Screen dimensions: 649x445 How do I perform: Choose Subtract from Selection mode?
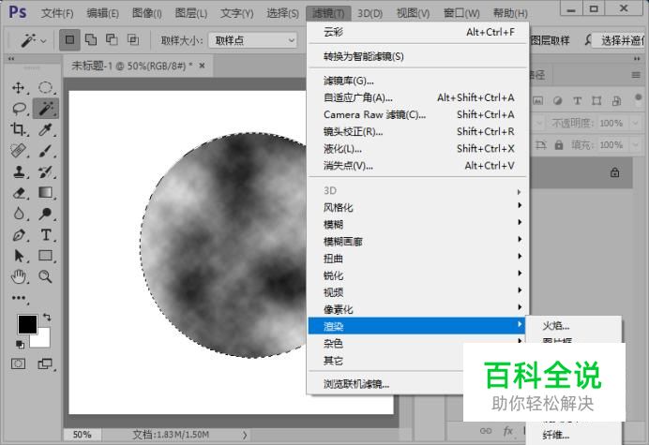pyautogui.click(x=112, y=39)
